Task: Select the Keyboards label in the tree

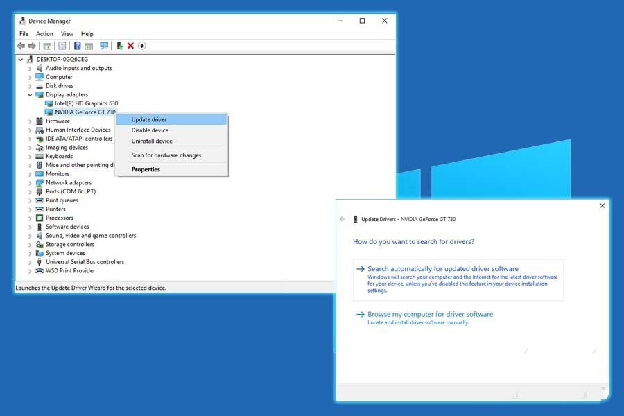Action: point(60,157)
